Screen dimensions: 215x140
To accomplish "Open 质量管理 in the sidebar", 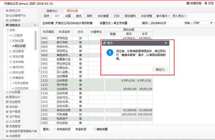I will click(x=13, y=126).
